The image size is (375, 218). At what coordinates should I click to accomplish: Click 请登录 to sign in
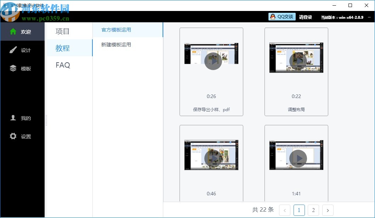(306, 17)
